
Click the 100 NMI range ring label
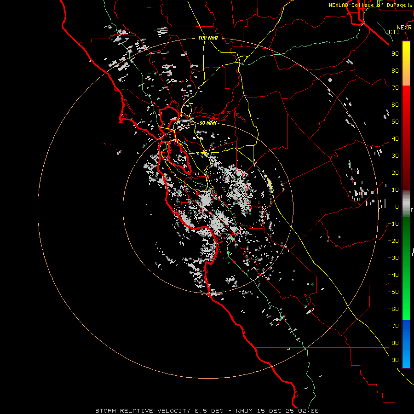[x=208, y=38]
